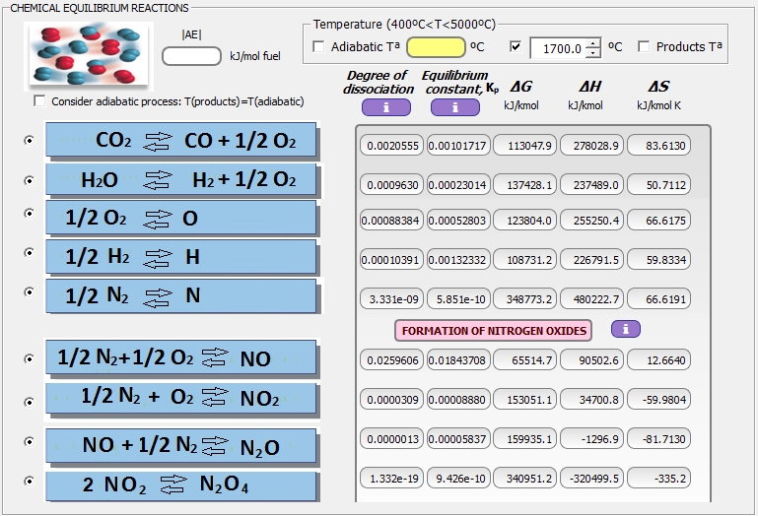Click info icon beside Formation of Nitrogen Oxides
Screen dimensions: 758x516
(x=625, y=329)
